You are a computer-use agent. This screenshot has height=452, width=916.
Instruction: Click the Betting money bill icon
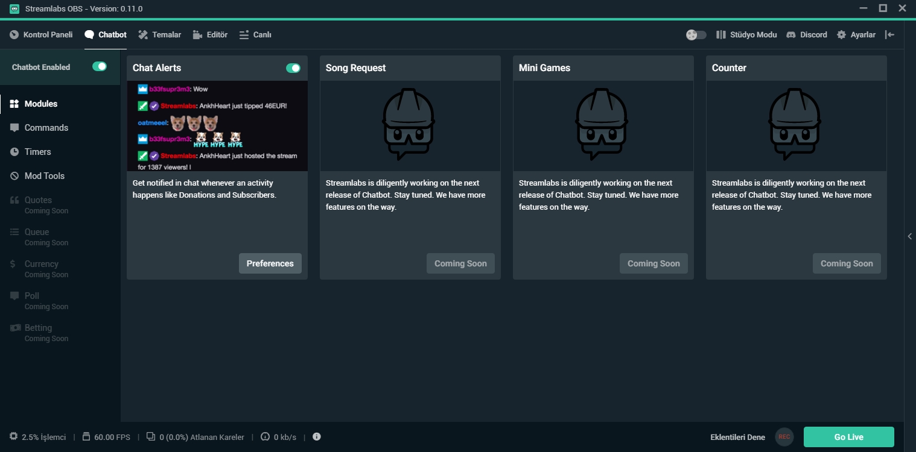[x=15, y=328]
